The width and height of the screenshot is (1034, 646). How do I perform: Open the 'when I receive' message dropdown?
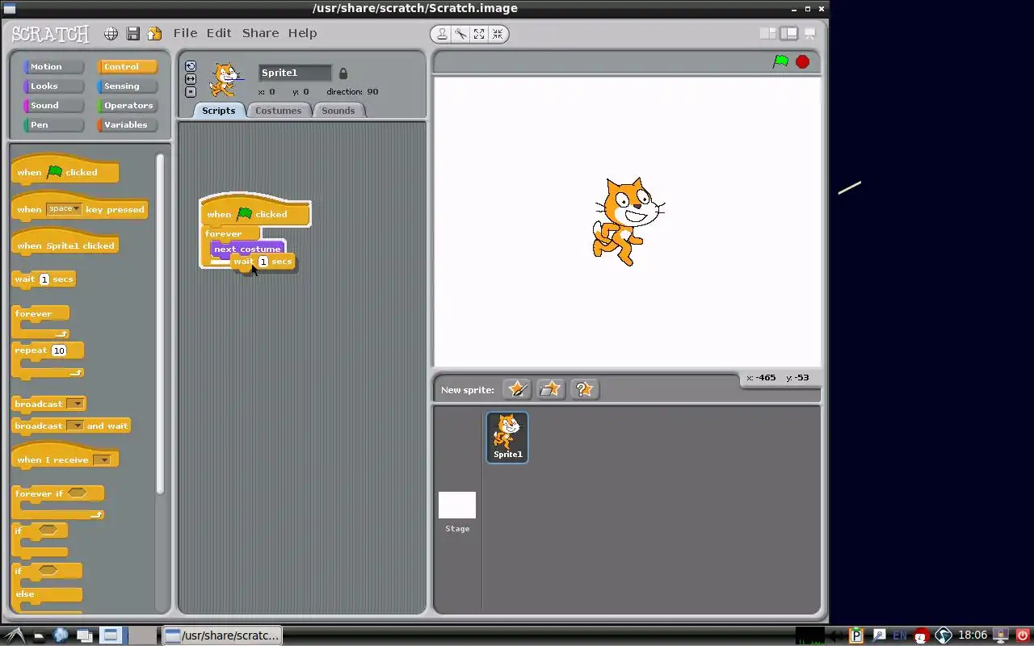pos(102,460)
